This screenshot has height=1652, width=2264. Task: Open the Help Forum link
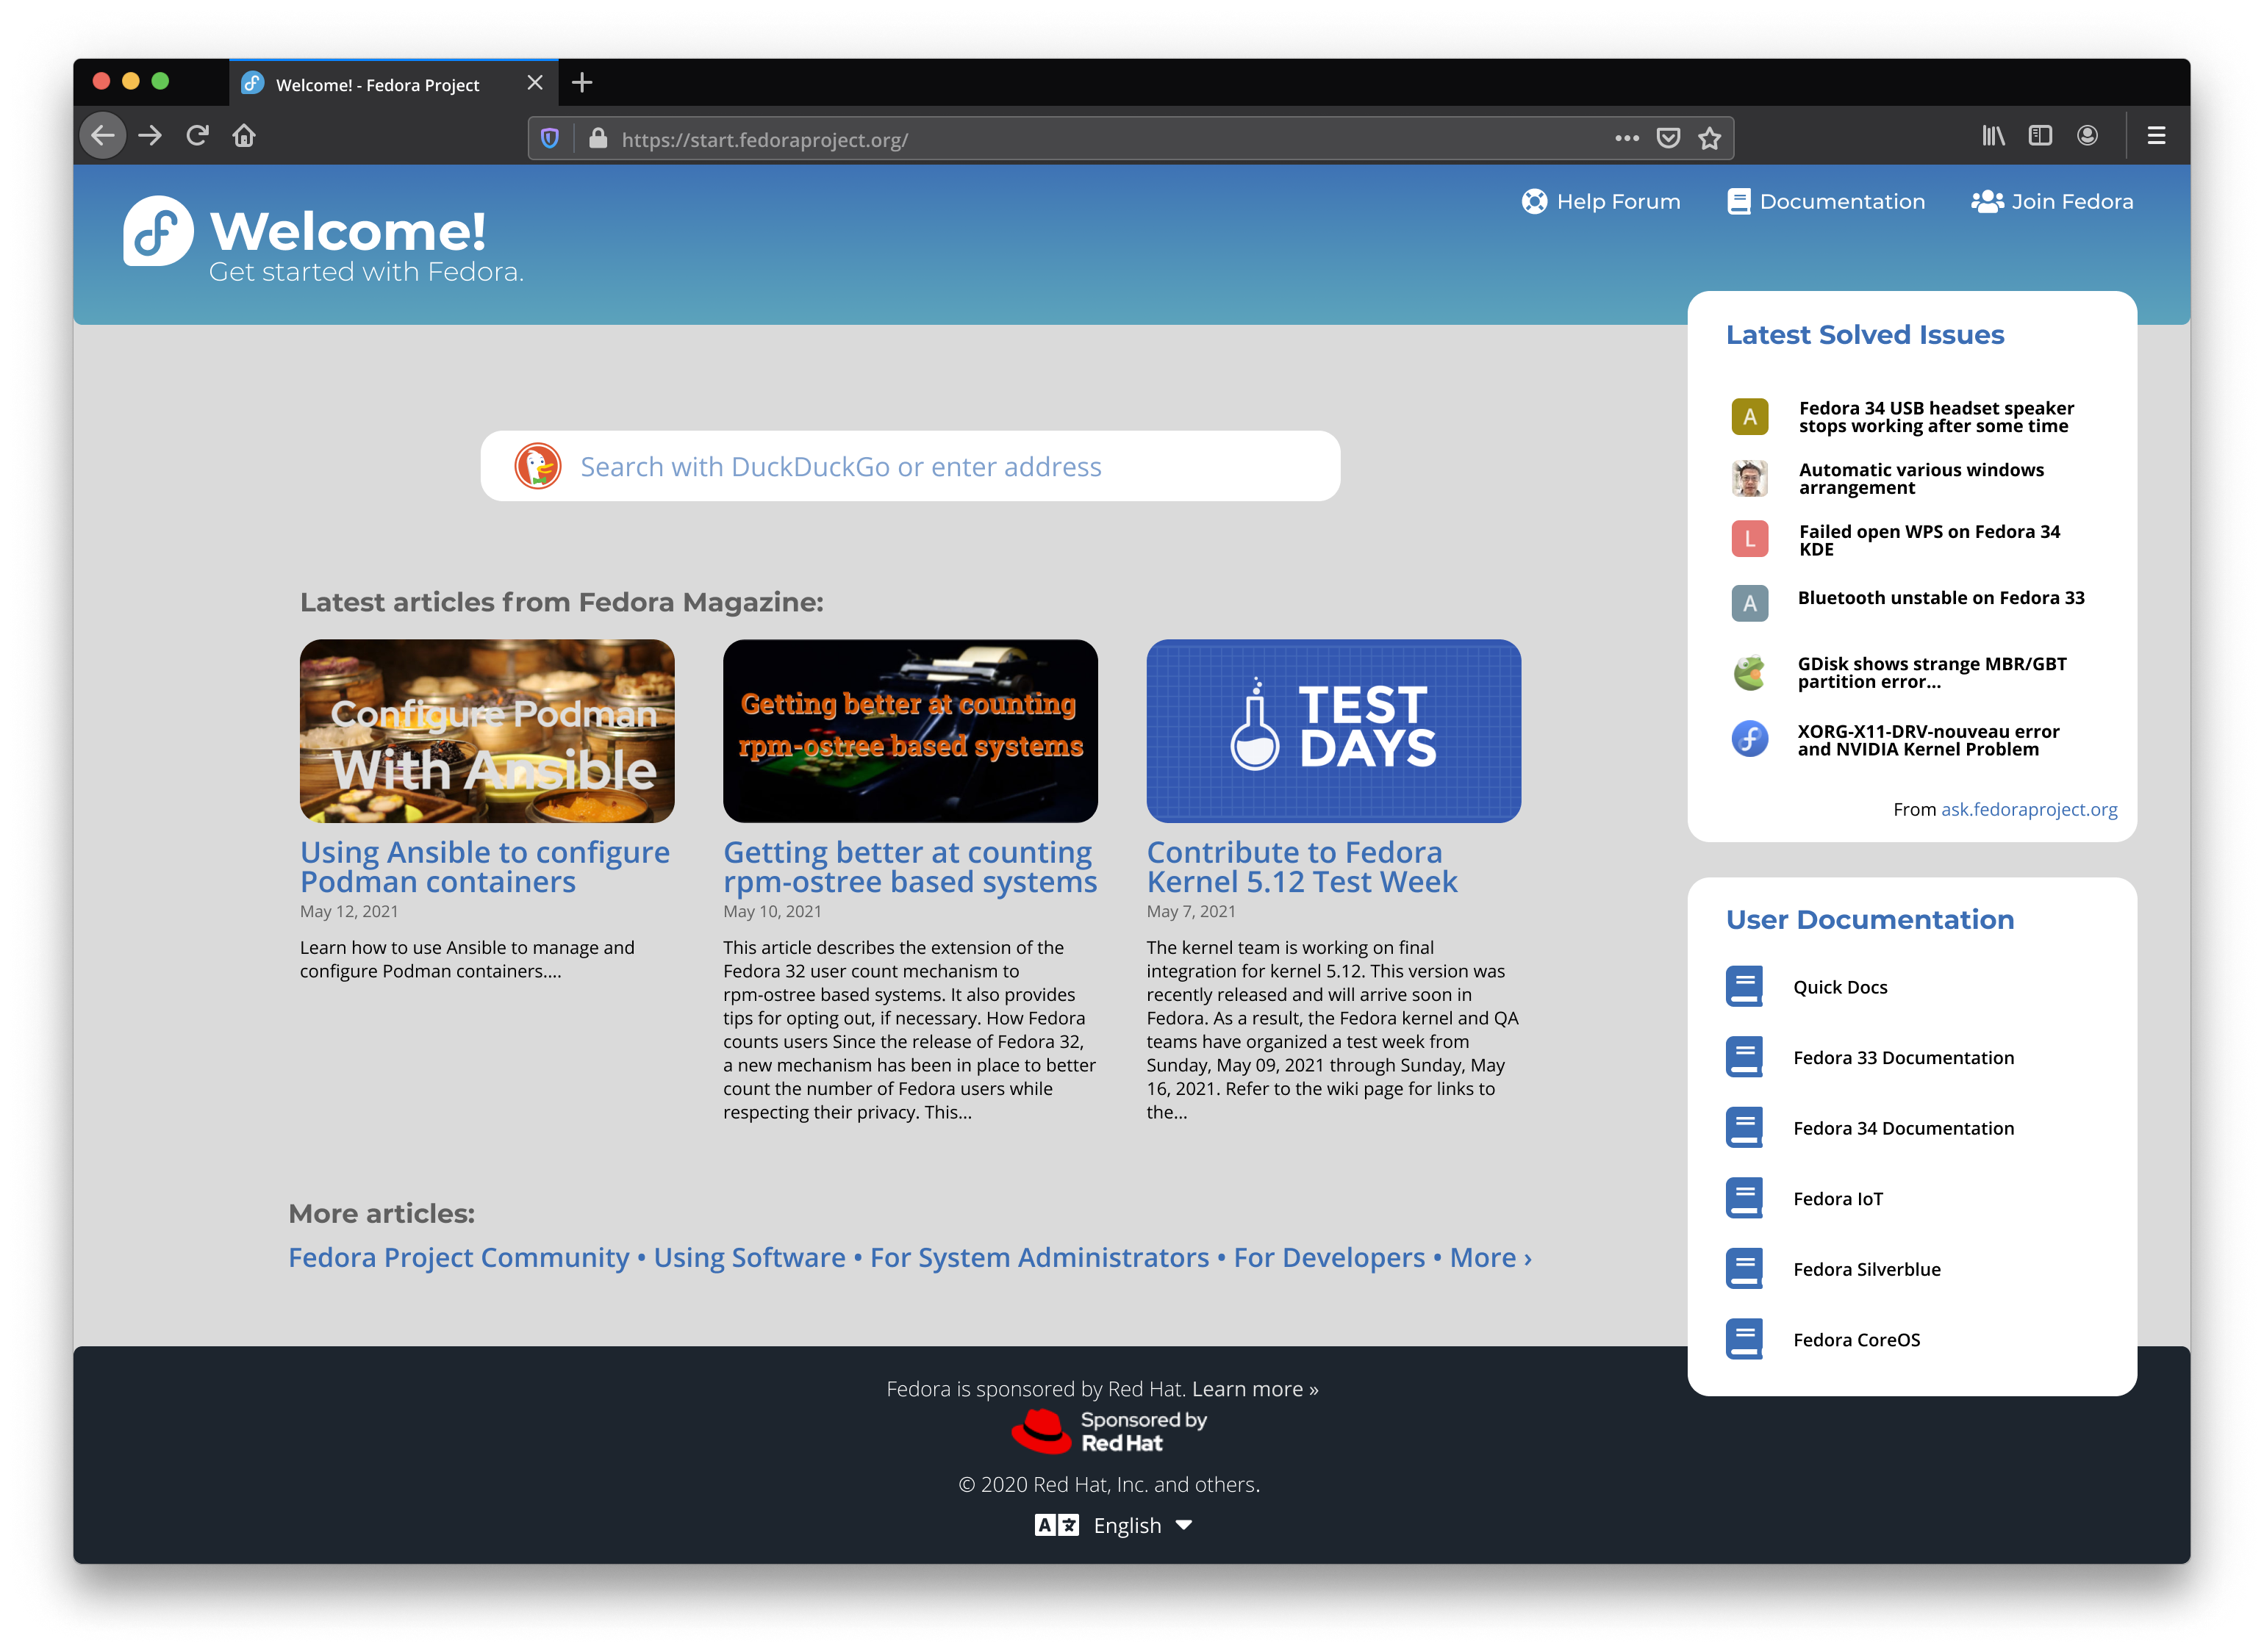(1600, 202)
